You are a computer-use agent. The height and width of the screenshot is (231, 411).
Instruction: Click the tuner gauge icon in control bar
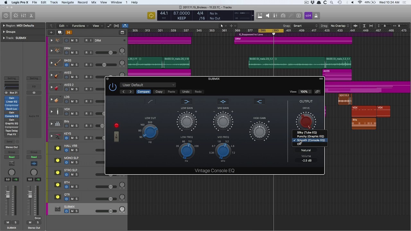(283, 15)
